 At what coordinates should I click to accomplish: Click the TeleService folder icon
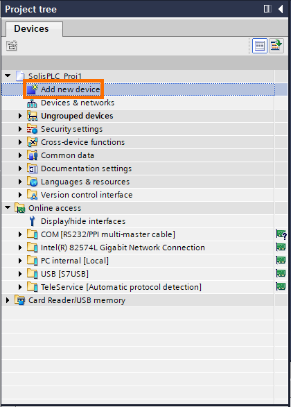[x=33, y=287]
